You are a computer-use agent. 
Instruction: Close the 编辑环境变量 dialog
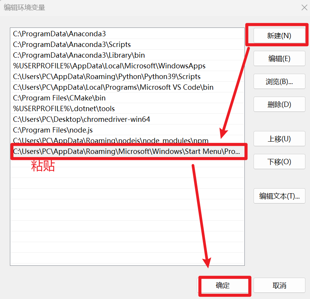click(x=304, y=8)
